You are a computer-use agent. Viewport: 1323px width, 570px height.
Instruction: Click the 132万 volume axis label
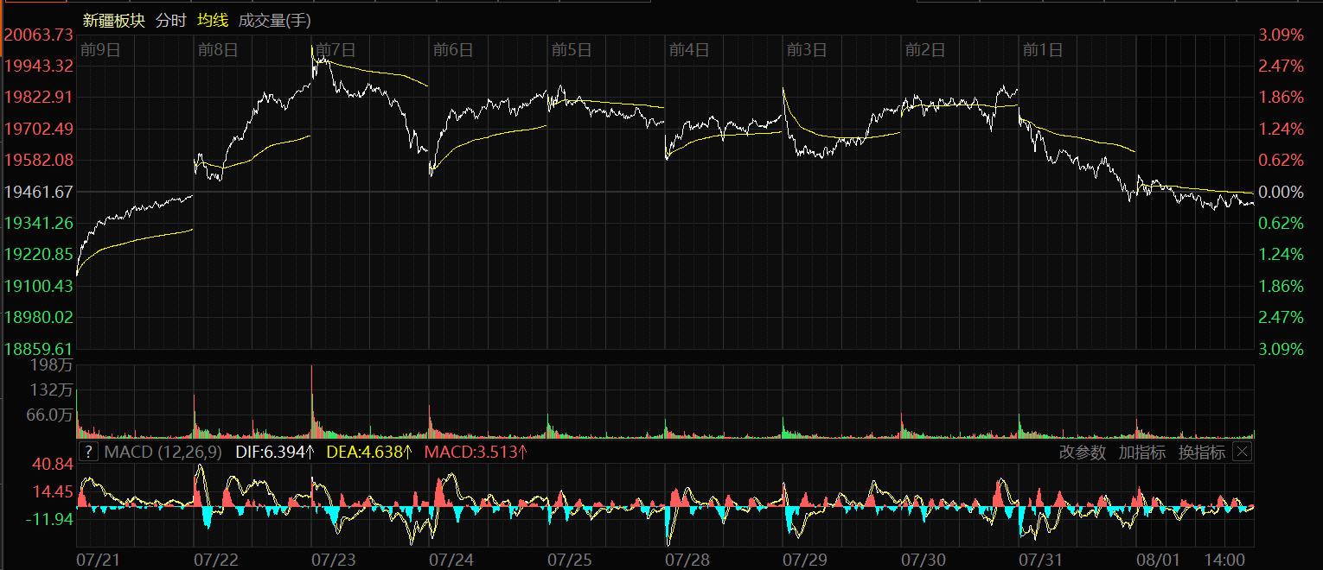pyautogui.click(x=53, y=390)
